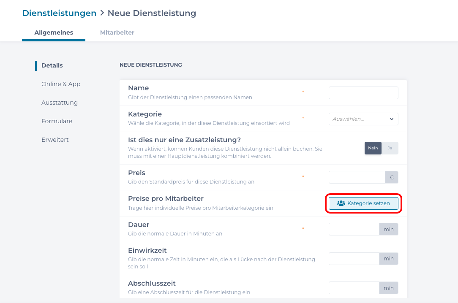The height and width of the screenshot is (303, 458).
Task: Open the Formulare section
Action: pos(57,121)
